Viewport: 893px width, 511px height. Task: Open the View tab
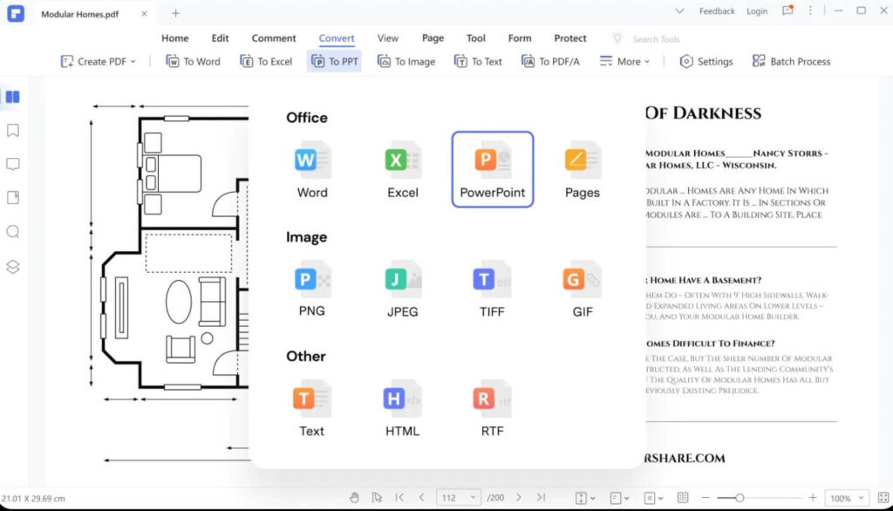pyautogui.click(x=388, y=38)
